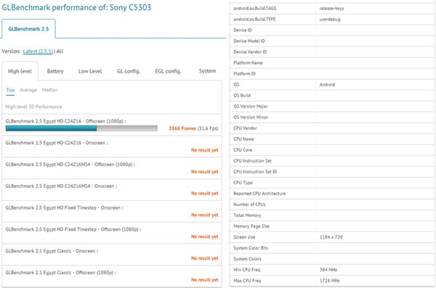Click the userdebug value
Image resolution: width=436 pixels, height=288 pixels.
coord(330,19)
